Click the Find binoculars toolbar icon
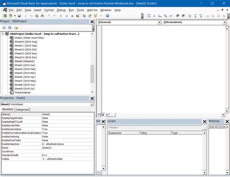This screenshot has height=177, width=230. [x=42, y=16]
